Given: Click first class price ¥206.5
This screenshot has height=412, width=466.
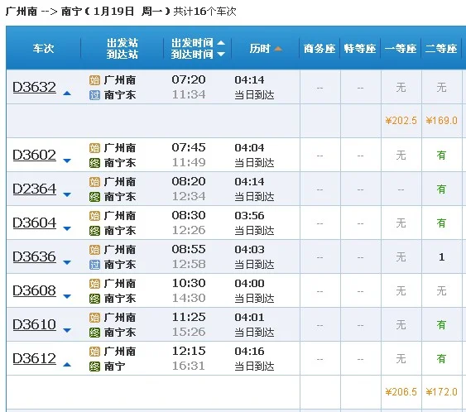Looking at the screenshot, I should (x=401, y=392).
